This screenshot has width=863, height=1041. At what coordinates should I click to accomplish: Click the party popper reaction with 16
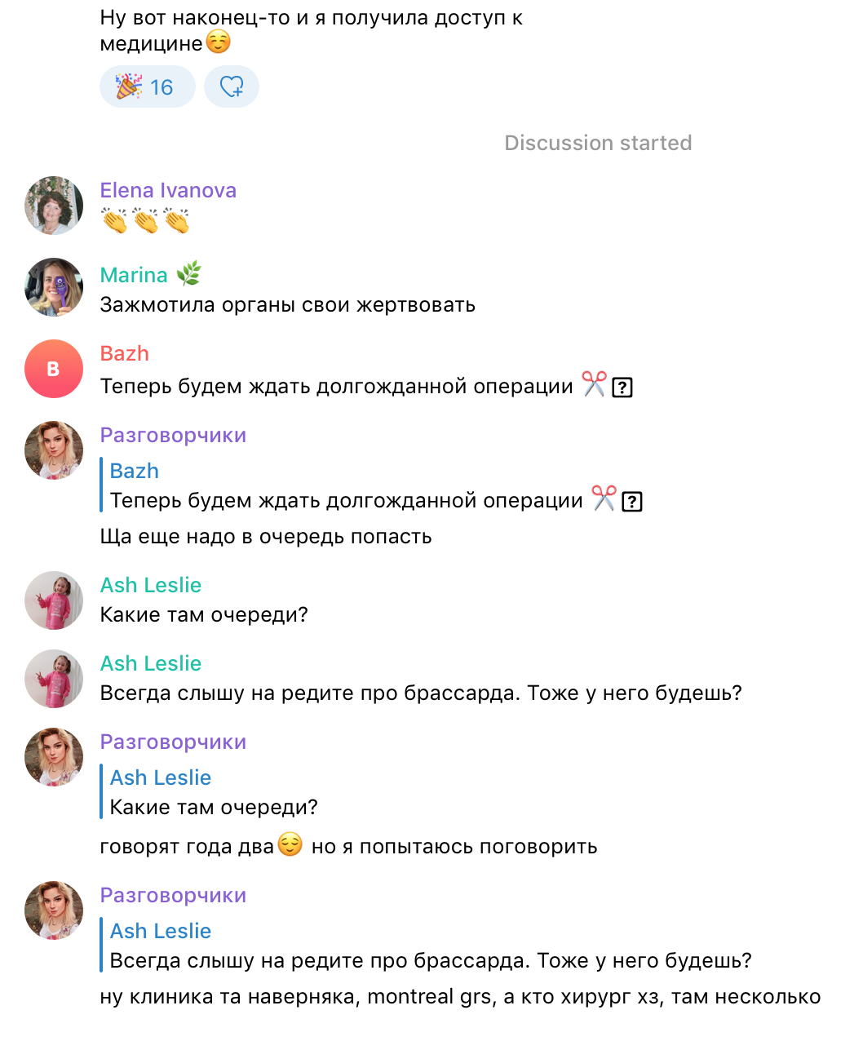pyautogui.click(x=147, y=86)
